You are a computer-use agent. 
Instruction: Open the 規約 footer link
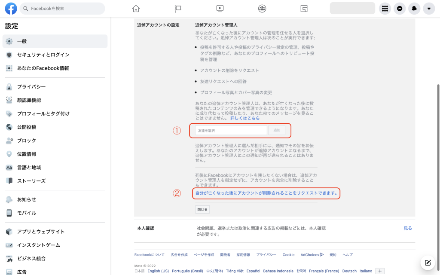point(333,255)
